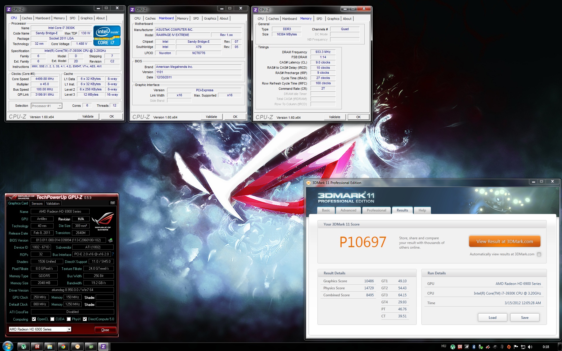Open Graphics tab in the Memory CPU-Z window
Image resolution: width=562 pixels, height=351 pixels.
point(333,19)
